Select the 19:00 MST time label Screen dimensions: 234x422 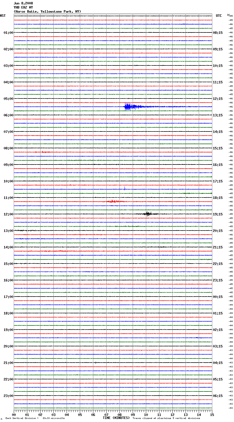click(x=8, y=330)
